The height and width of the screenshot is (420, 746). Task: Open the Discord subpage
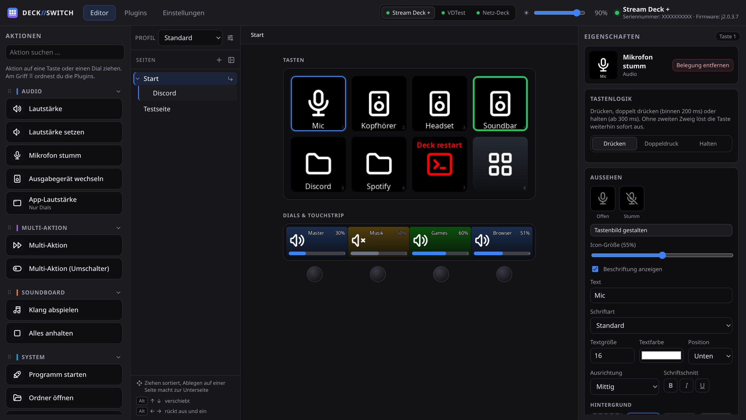pyautogui.click(x=188, y=93)
